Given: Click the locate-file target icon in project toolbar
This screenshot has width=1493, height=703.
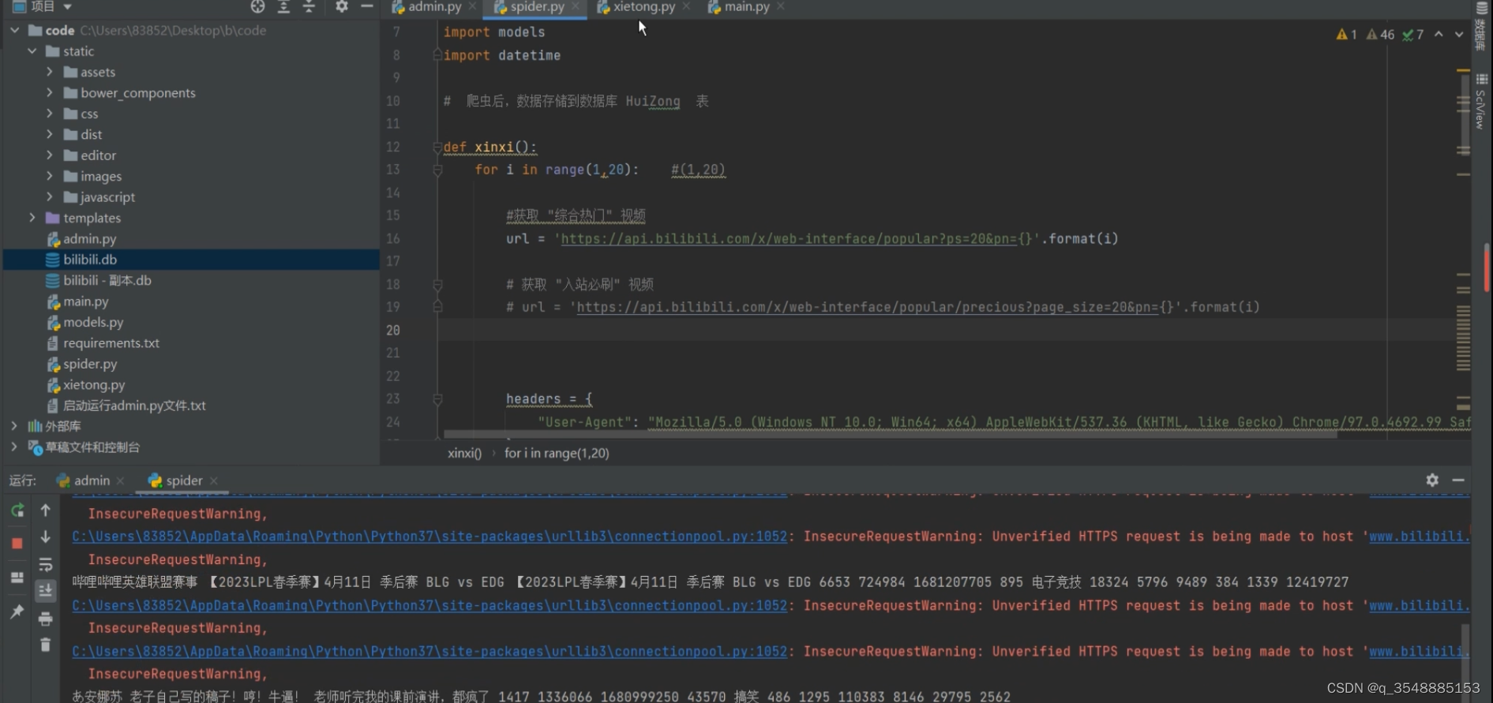Looking at the screenshot, I should coord(257,6).
